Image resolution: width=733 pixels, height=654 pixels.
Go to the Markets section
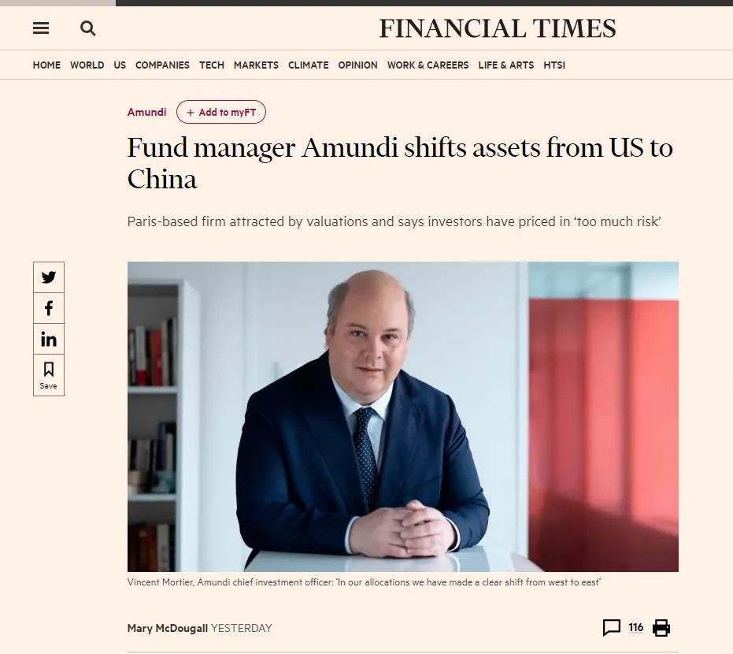pyautogui.click(x=256, y=65)
